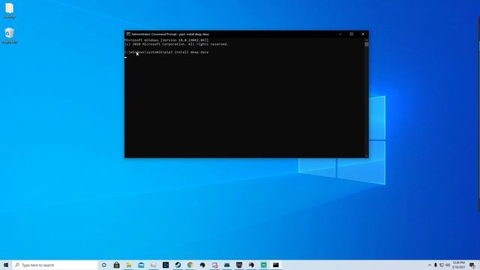Viewport: 480px width, 270px height.
Task: Open the Windows Start menu
Action: (6, 265)
